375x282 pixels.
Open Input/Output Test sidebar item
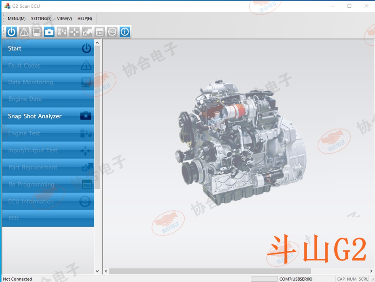tap(48, 150)
